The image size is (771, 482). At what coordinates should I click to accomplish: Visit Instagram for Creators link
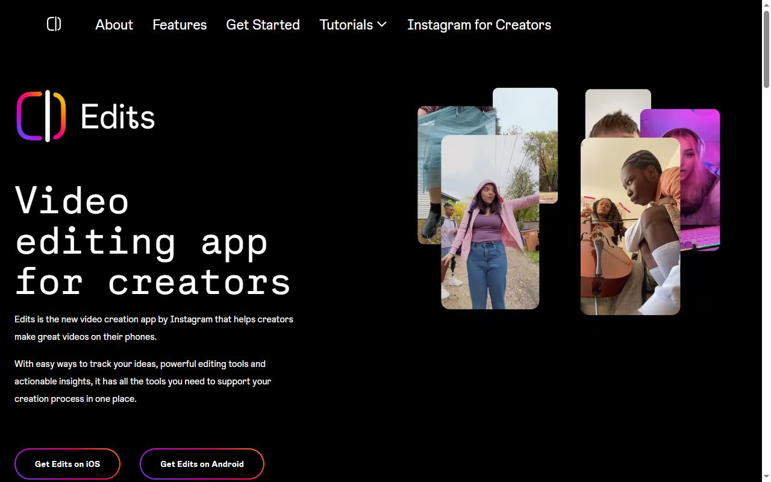(479, 25)
